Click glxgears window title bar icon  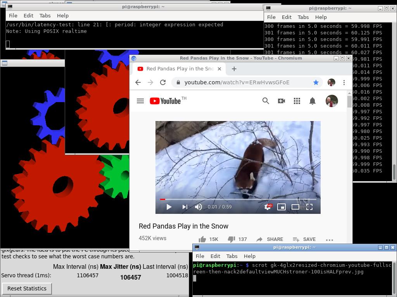4,63
